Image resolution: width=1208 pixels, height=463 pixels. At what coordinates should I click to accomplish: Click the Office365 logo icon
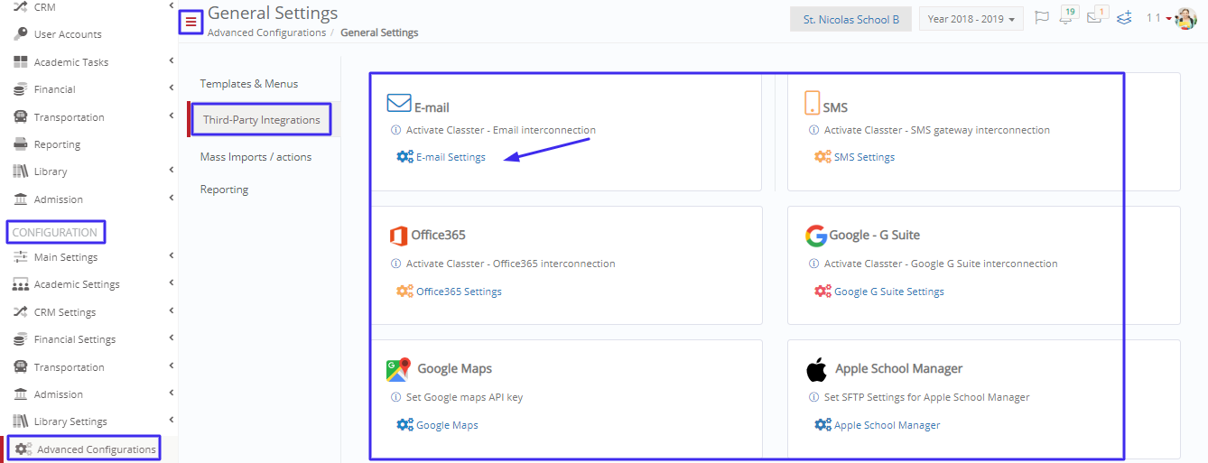click(398, 236)
